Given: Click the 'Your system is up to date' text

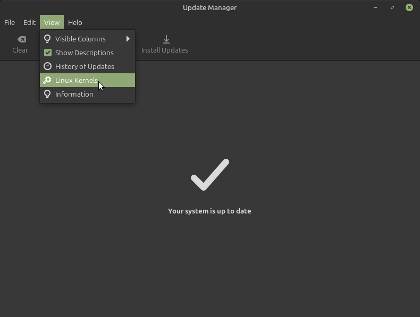Looking at the screenshot, I should point(209,211).
